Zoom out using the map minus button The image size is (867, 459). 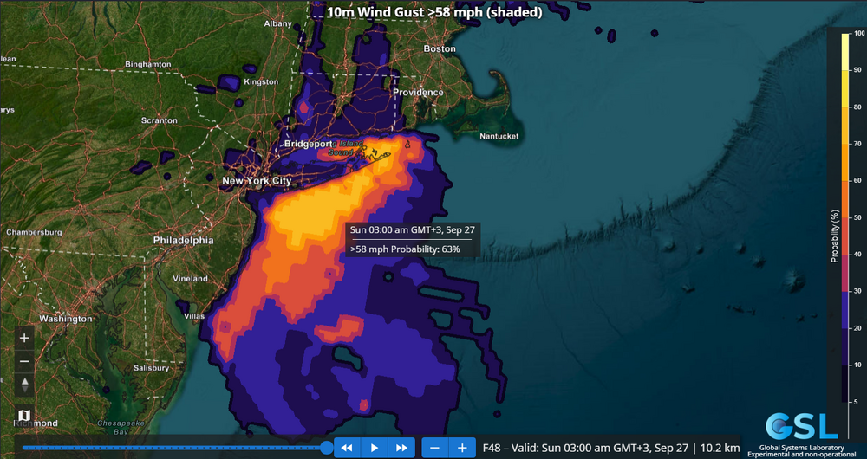click(x=24, y=361)
